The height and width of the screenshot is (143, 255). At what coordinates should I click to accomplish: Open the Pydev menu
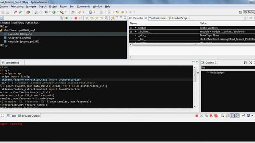tap(63, 6)
